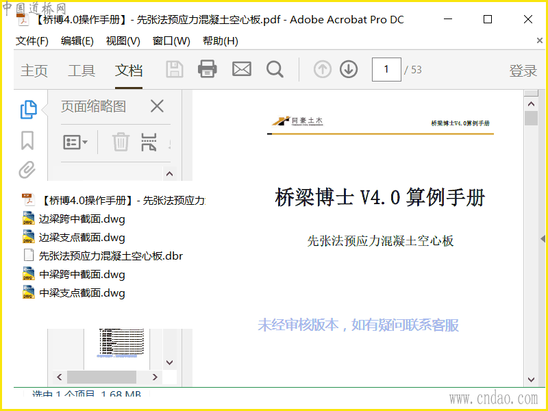Click the insert page break icon
Screen dimensions: 548x411
(149, 142)
